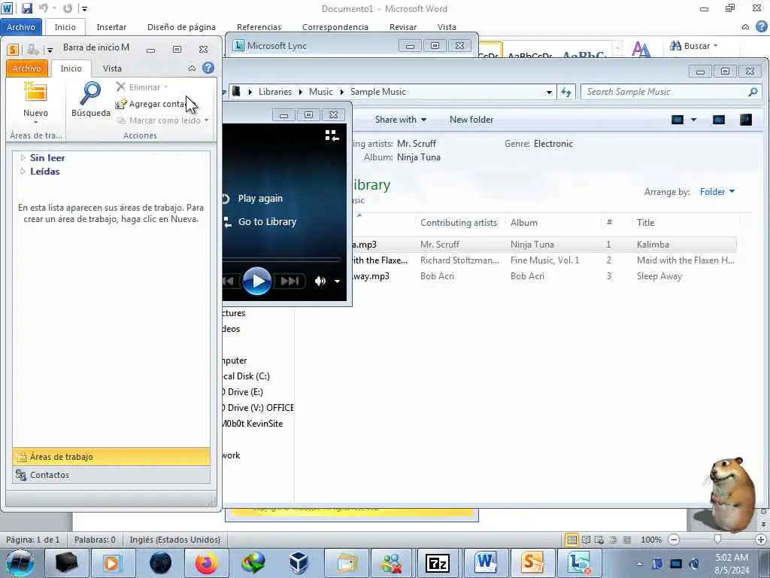Image resolution: width=770 pixels, height=578 pixels.
Task: Open Revisar tab in Word
Action: tap(403, 27)
